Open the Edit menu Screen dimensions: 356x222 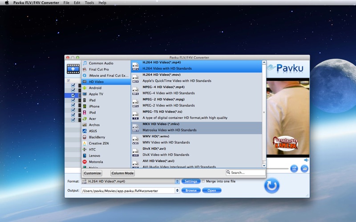[x=77, y=3]
